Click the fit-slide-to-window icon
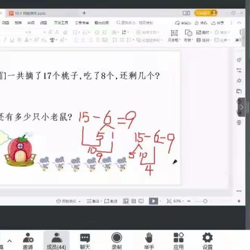The image size is (250, 250). (x=169, y=201)
